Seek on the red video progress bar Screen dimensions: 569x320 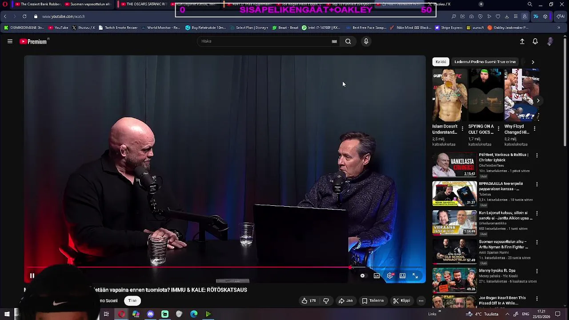pos(224,268)
